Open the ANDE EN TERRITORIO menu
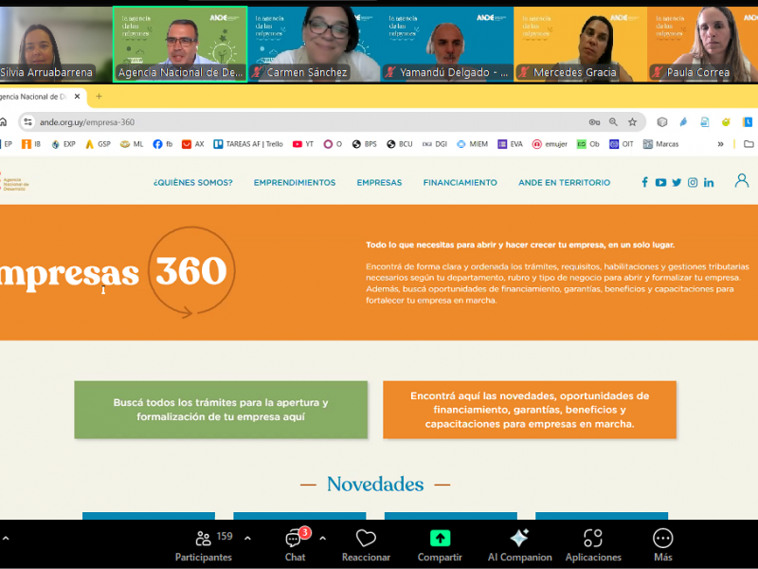The height and width of the screenshot is (569, 758). (564, 182)
